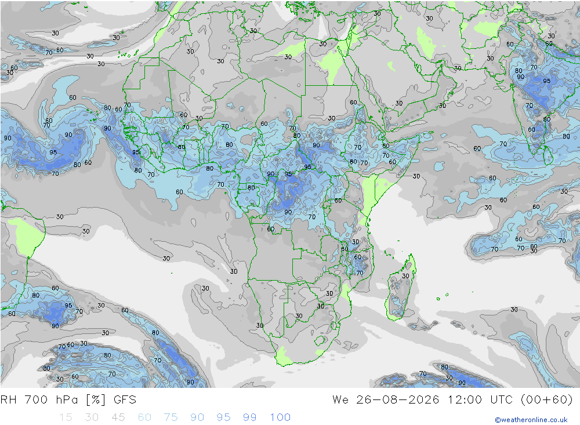
Task: Click legend value 95
Action: tap(223, 417)
